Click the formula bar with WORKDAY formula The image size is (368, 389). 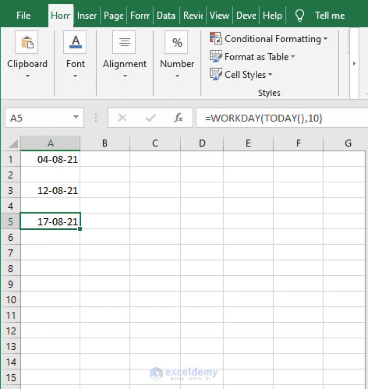click(x=282, y=118)
